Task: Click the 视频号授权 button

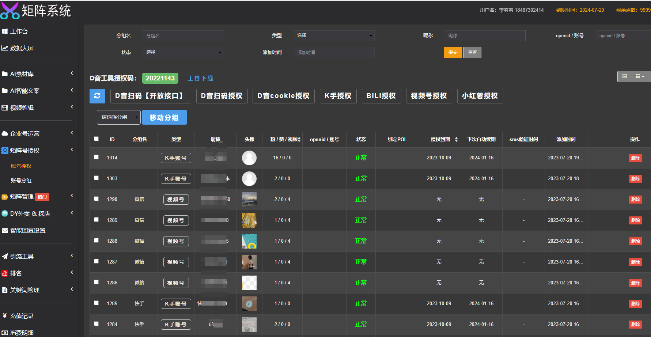Action: (429, 96)
